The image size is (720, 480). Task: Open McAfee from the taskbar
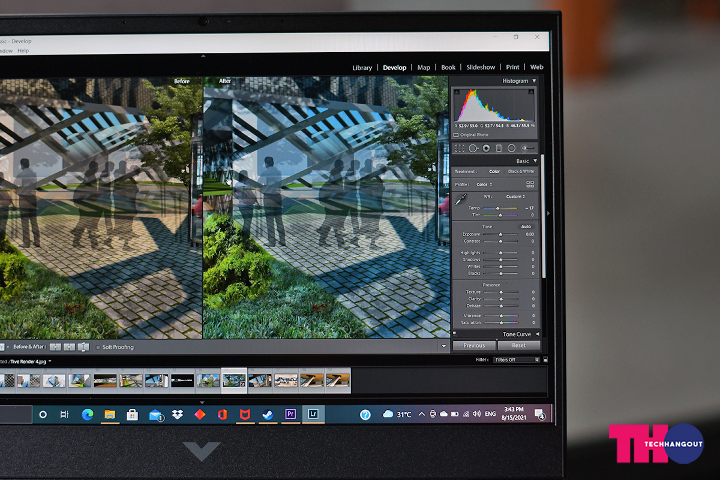coord(244,414)
